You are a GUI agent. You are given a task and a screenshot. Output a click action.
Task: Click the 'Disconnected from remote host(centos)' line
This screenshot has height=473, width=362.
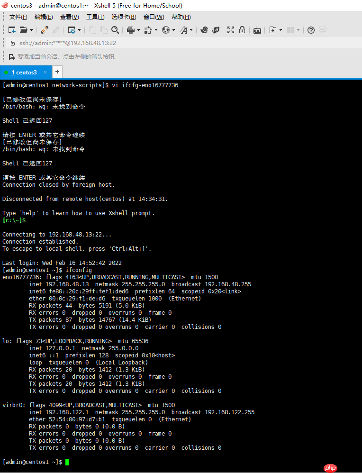click(85, 199)
